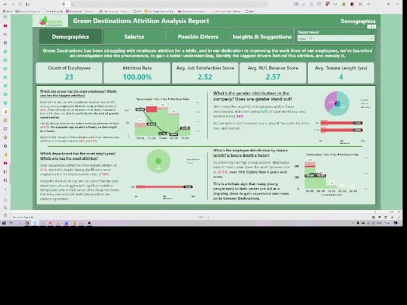Screen dimensions: 407x305
Task: Open the browser hamburger menu icon
Action: tap(369, 4)
